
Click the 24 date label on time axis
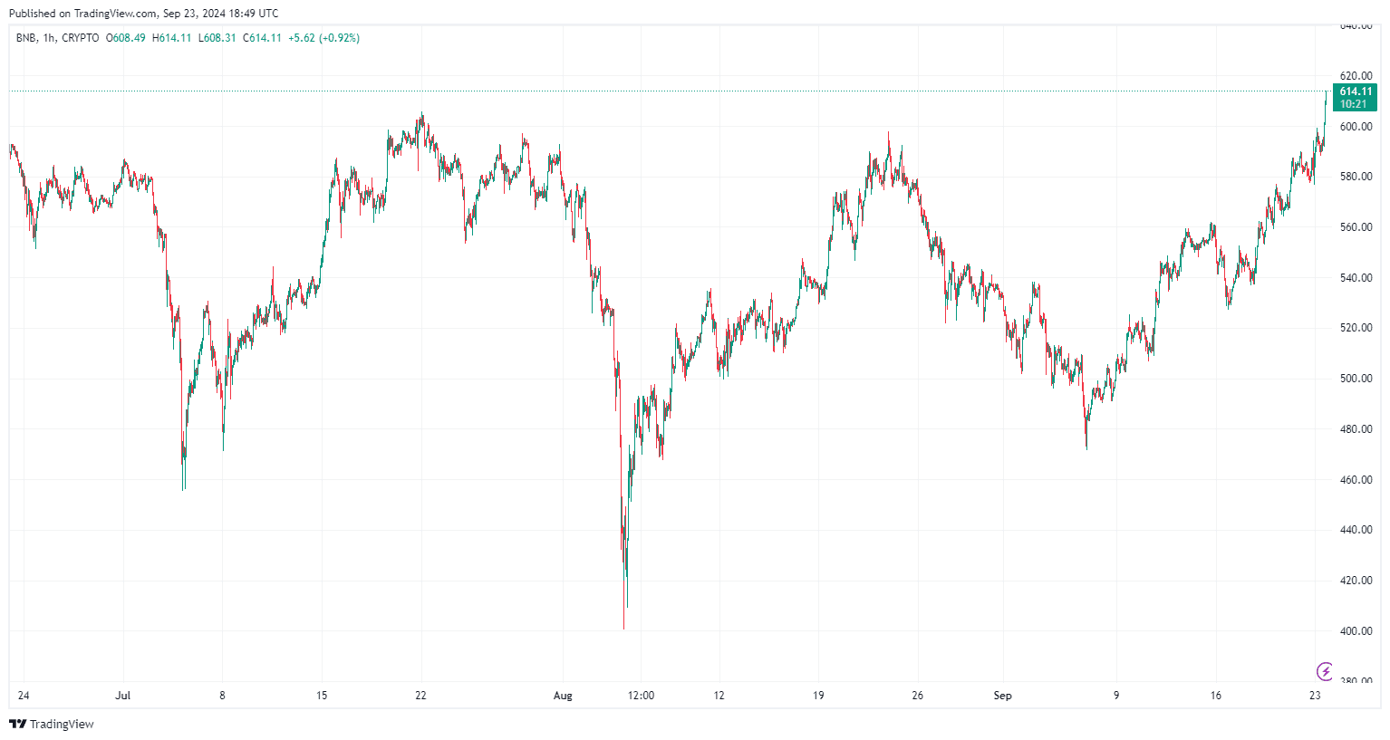click(24, 696)
